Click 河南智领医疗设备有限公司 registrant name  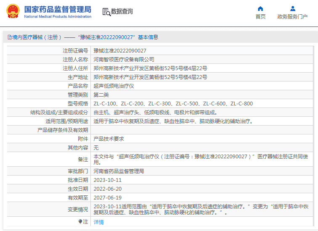tap(124, 60)
